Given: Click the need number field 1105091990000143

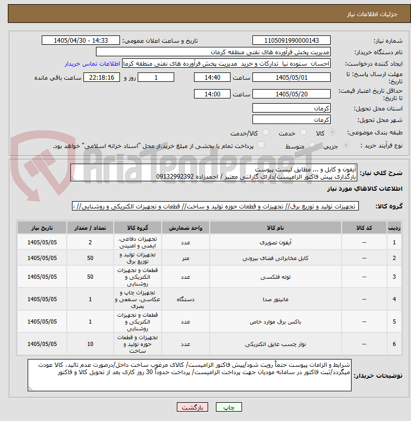Looking at the screenshot, I should pos(292,41).
